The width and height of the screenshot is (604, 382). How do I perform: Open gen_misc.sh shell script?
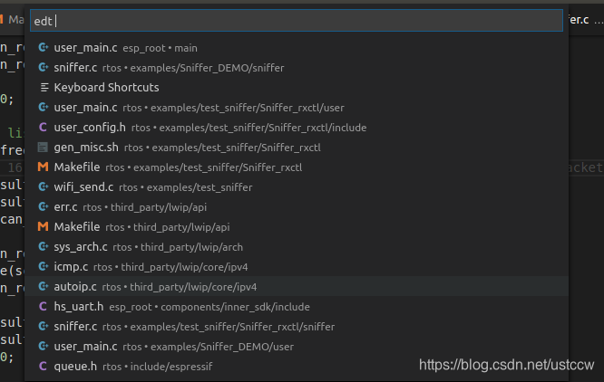(x=297, y=148)
